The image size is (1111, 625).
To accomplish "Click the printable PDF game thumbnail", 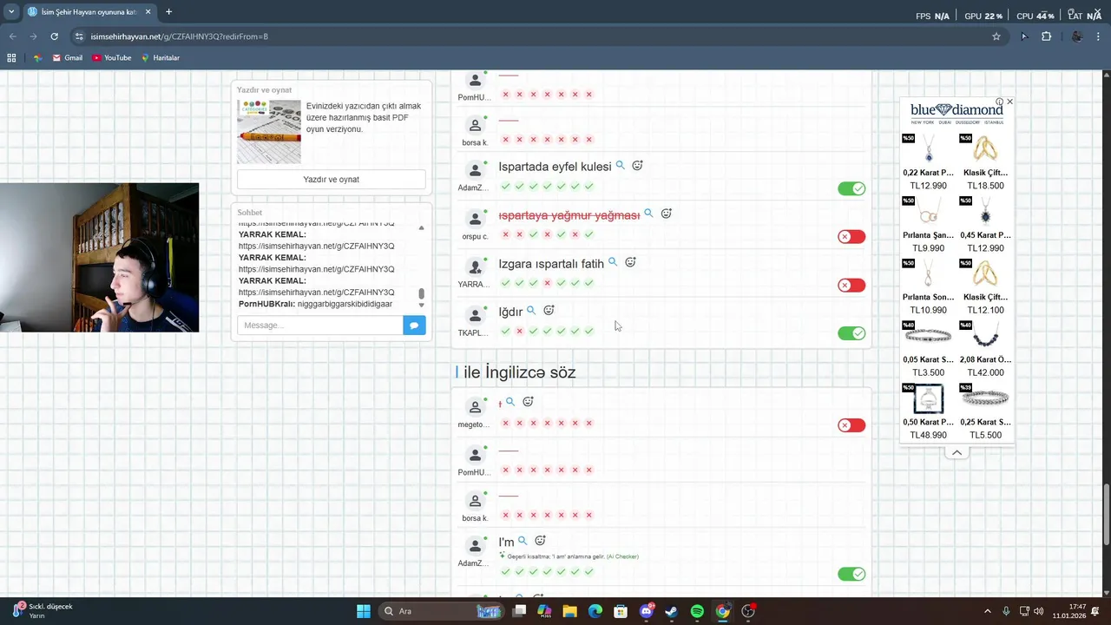I will pos(269,132).
